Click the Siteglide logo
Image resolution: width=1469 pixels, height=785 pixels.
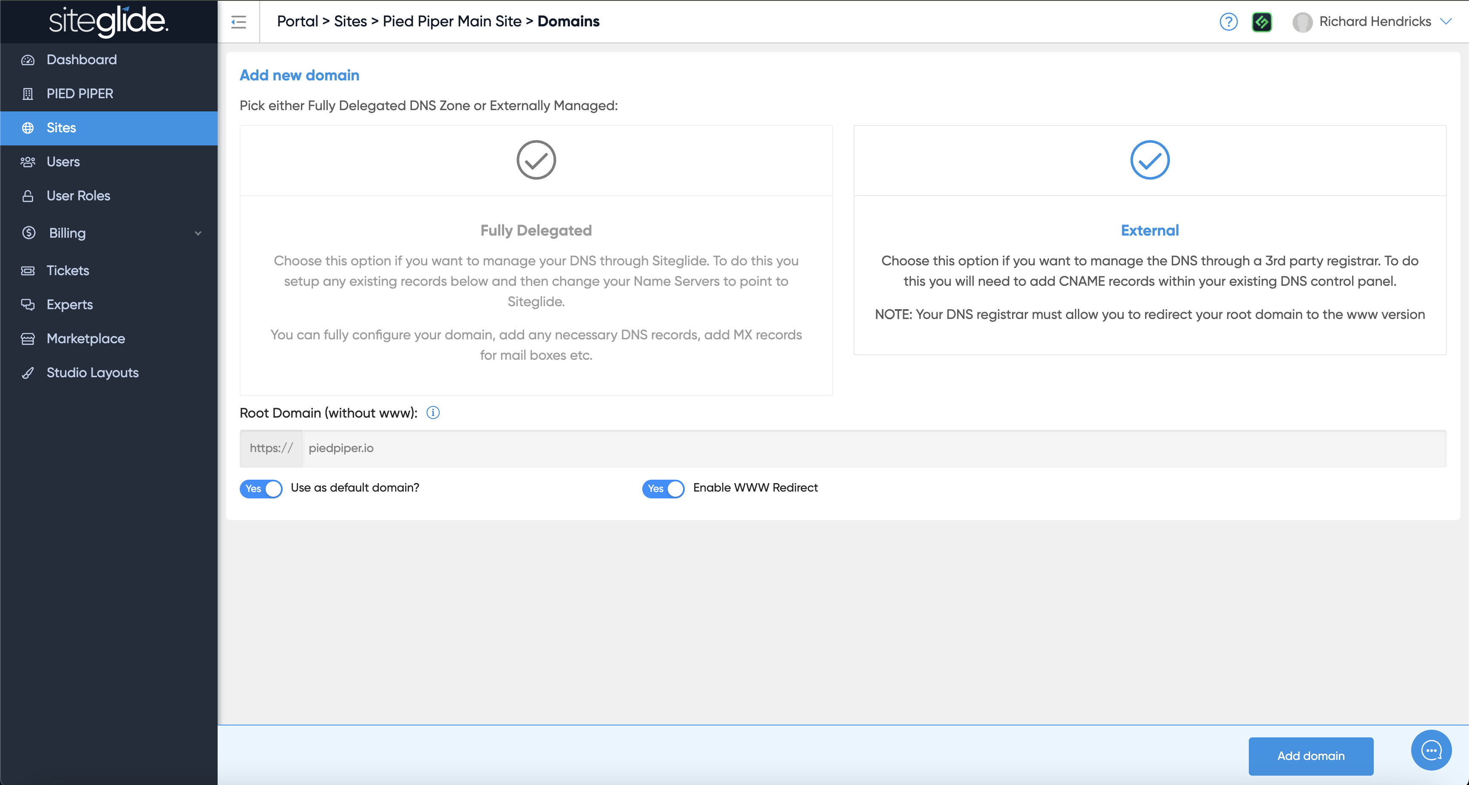coord(108,21)
